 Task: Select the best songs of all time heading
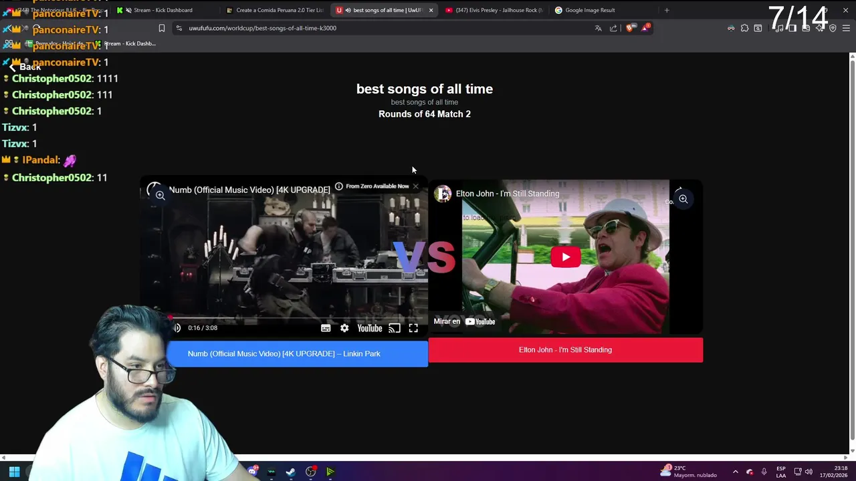coord(425,89)
